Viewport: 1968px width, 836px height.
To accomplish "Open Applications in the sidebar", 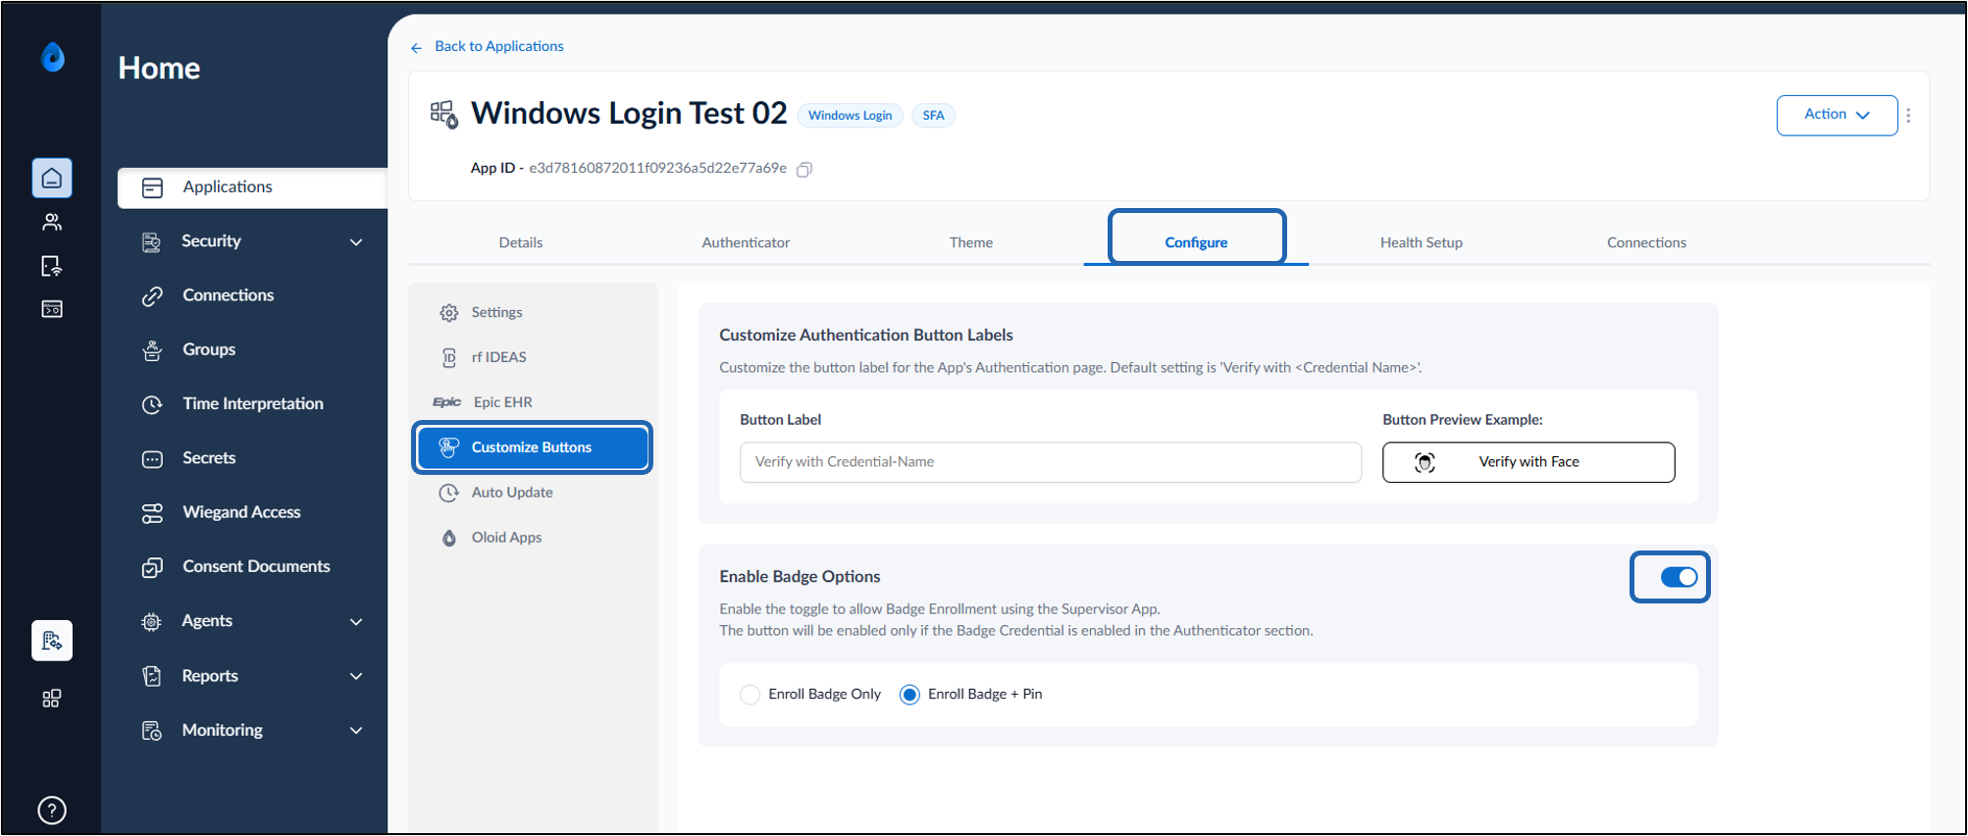I will (x=253, y=187).
